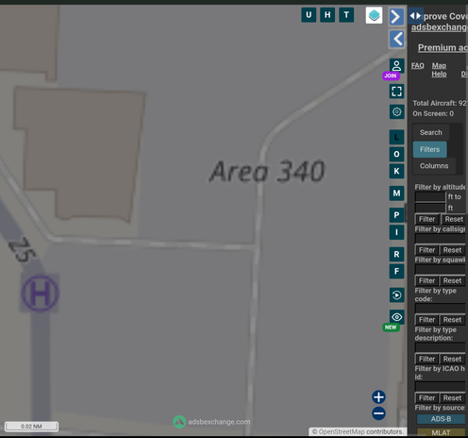The image size is (468, 438).
Task: Click the callsign filter input field
Action: click(441, 239)
